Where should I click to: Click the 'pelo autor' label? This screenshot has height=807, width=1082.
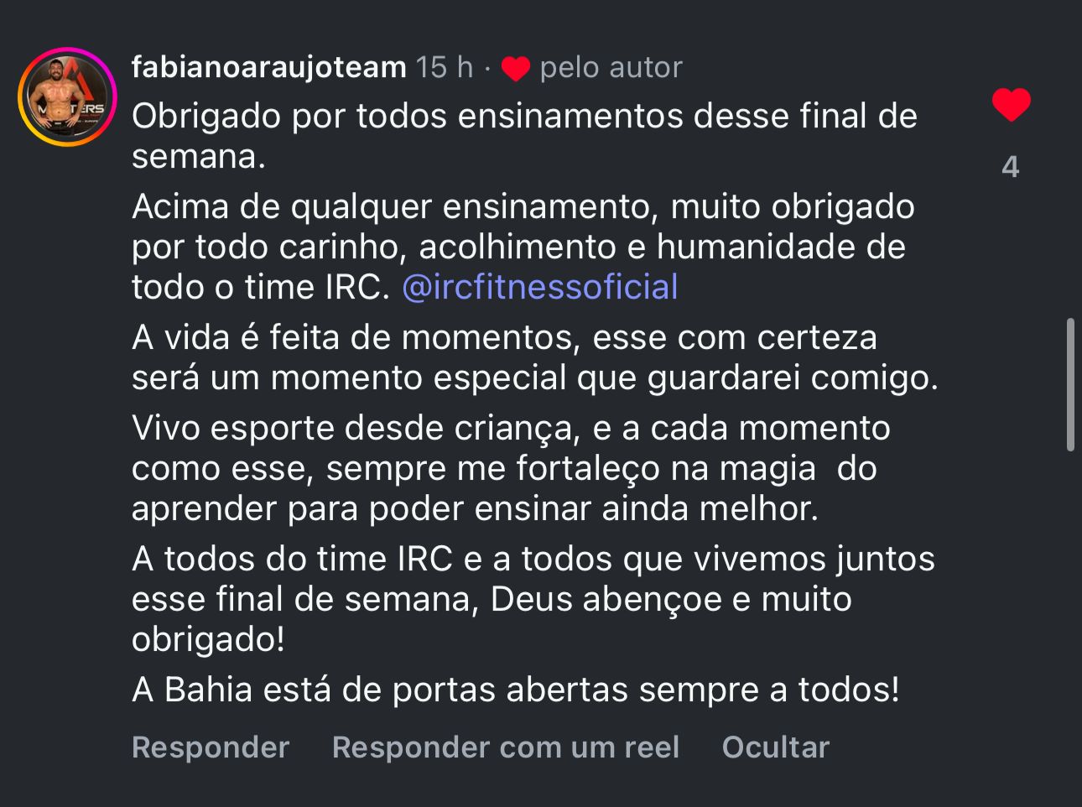tap(611, 67)
